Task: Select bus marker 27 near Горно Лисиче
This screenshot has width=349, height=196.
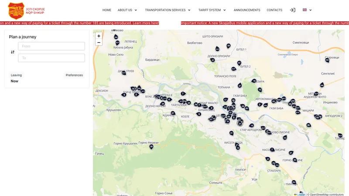Action: pyautogui.click(x=291, y=153)
